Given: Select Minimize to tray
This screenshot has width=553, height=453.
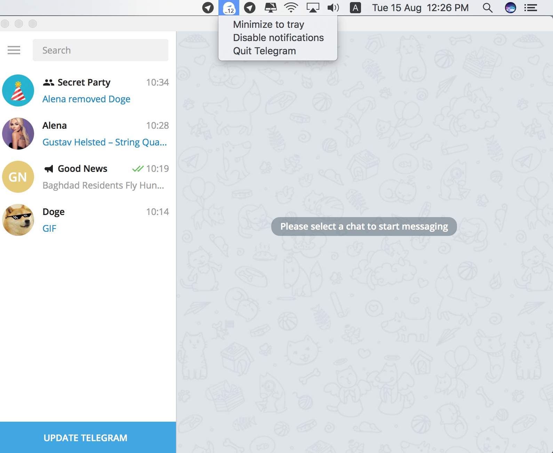Looking at the screenshot, I should pyautogui.click(x=278, y=24).
